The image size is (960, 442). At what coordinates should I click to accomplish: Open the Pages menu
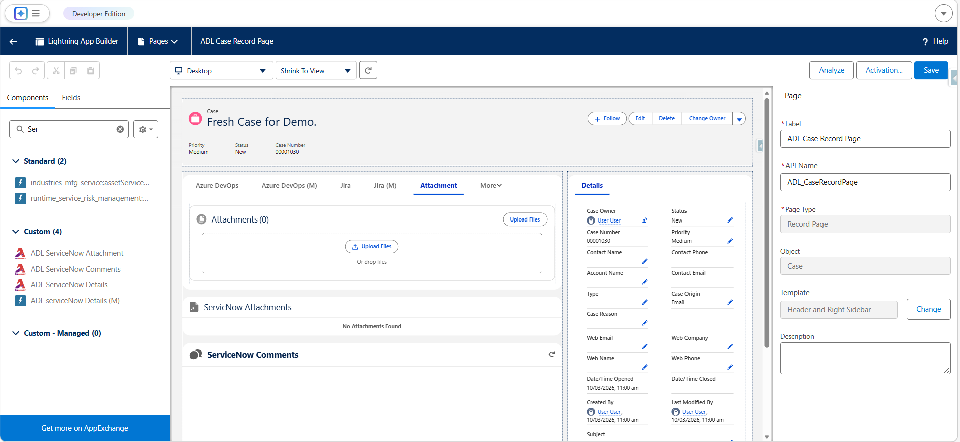[159, 41]
